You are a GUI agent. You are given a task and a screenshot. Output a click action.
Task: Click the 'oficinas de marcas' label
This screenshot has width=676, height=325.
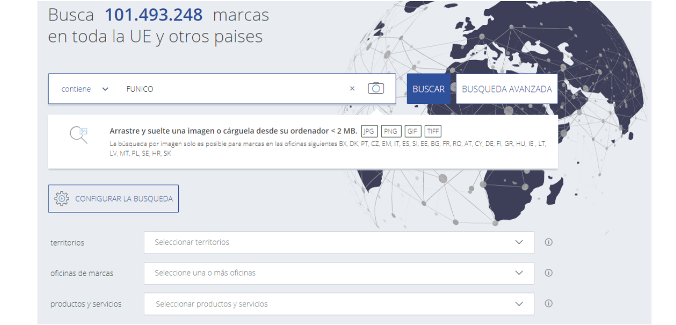click(82, 273)
